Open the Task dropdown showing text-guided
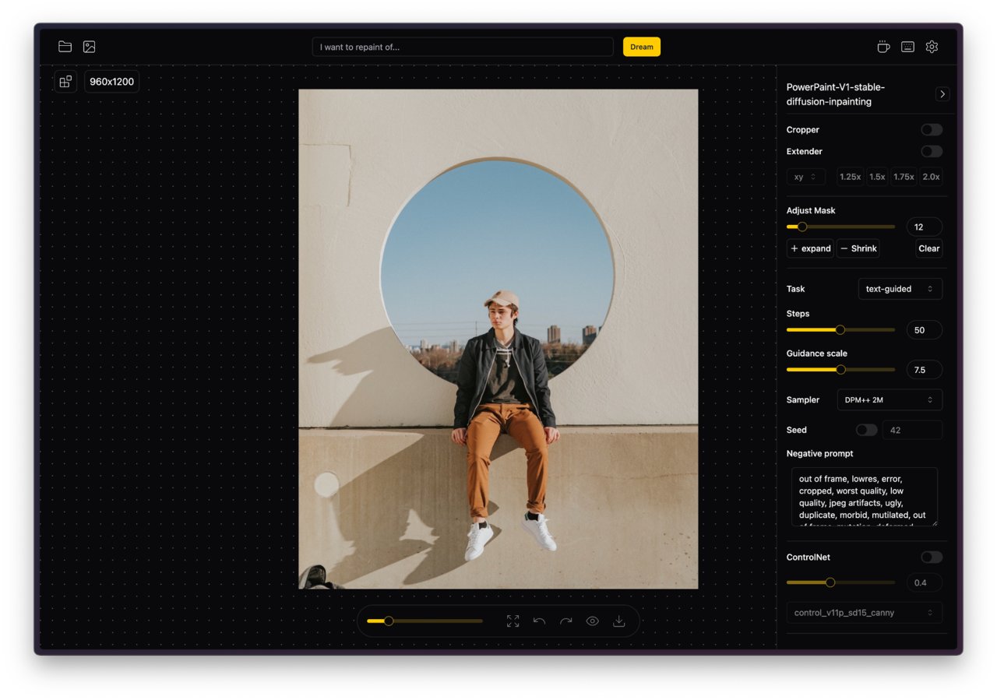This screenshot has height=700, width=997. pyautogui.click(x=900, y=288)
